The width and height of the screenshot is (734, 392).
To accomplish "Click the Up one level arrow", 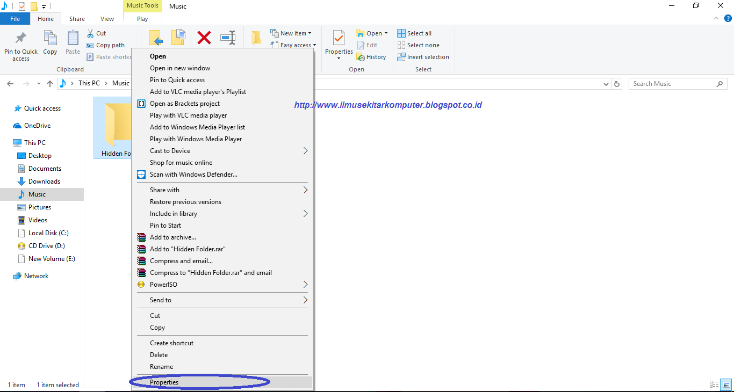I will pos(50,84).
